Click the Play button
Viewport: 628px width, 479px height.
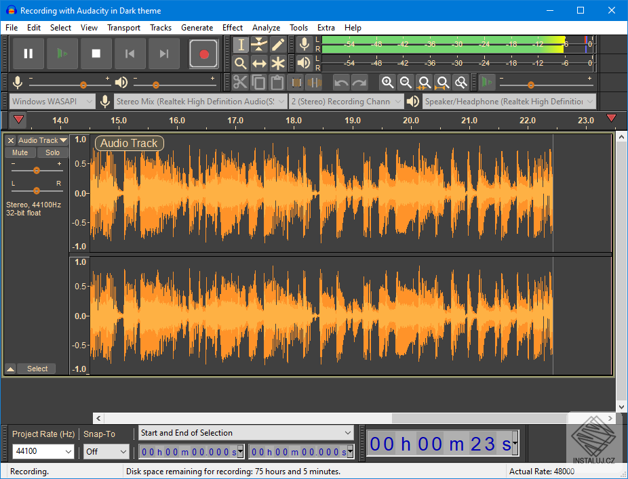coord(62,54)
